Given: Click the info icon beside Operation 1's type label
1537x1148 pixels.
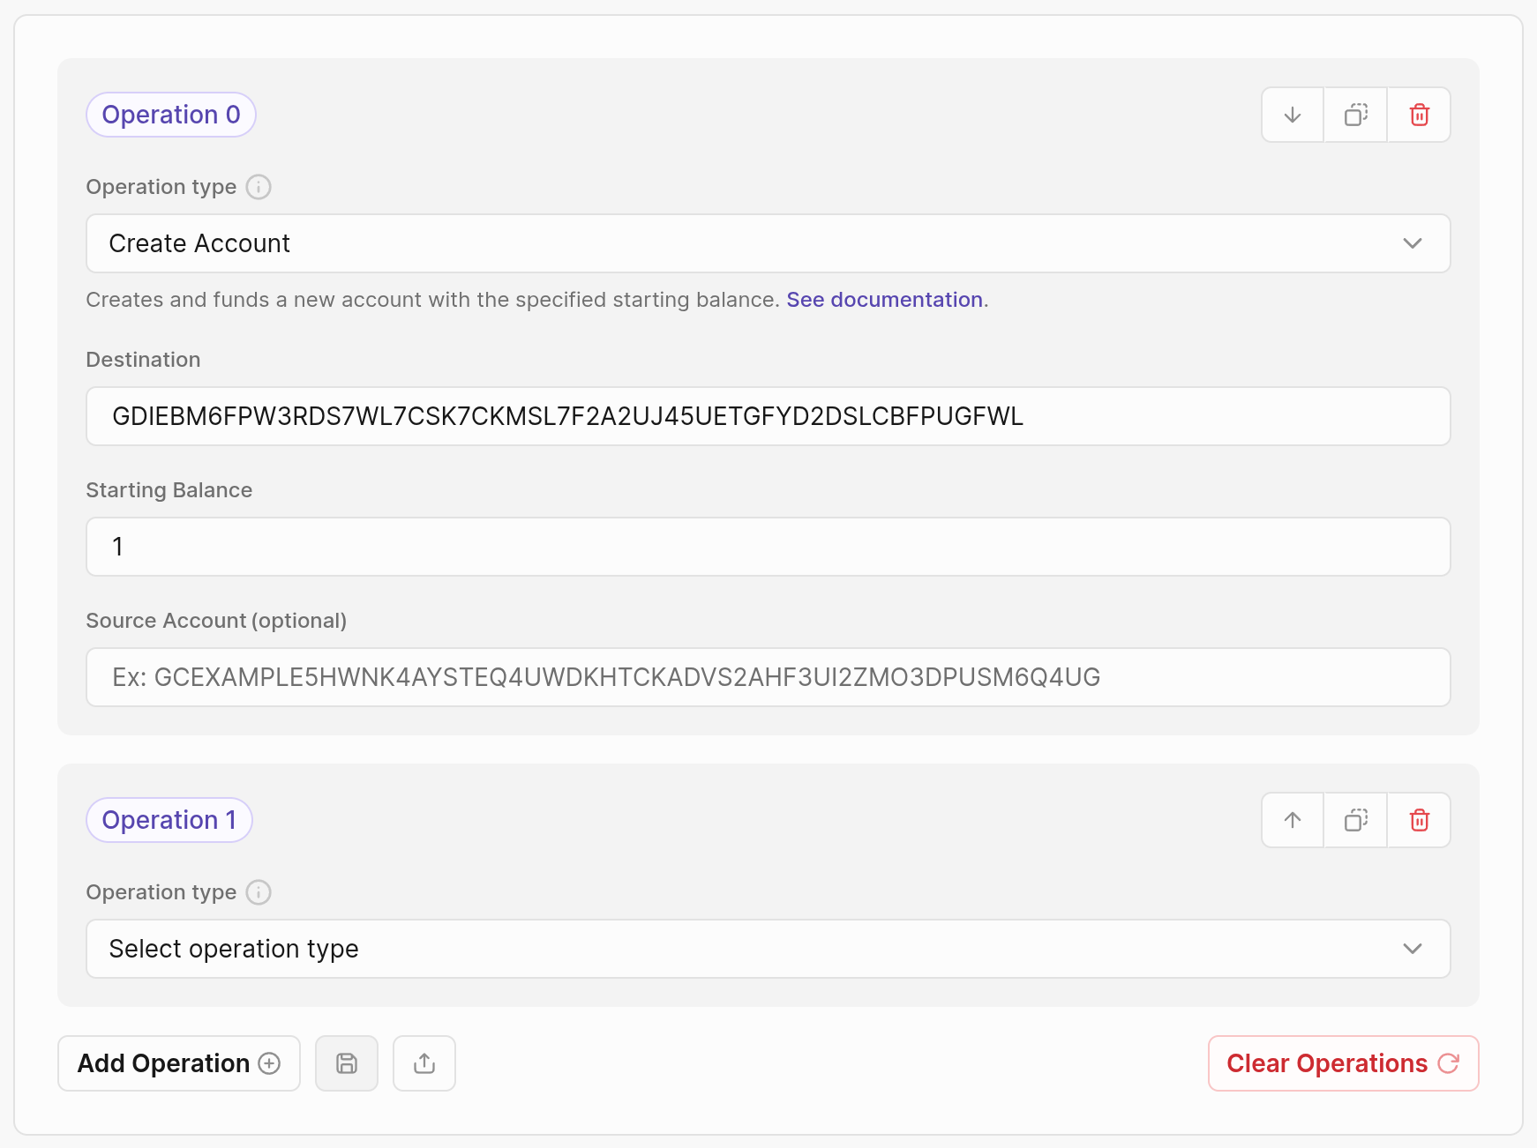Looking at the screenshot, I should click(258, 891).
